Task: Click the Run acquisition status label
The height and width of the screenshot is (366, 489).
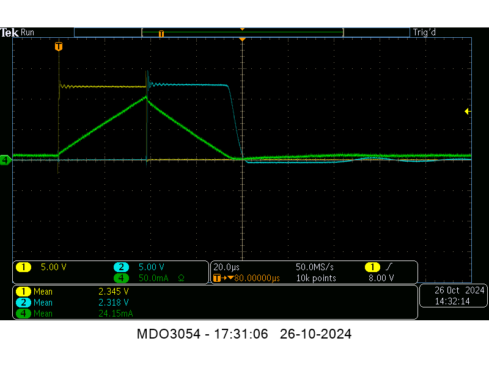Action: point(28,32)
